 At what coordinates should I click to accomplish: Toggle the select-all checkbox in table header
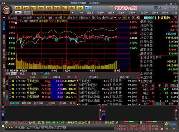click(10, 77)
